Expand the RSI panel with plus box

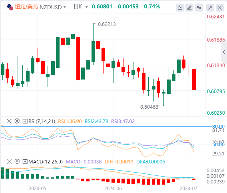click(x=25, y=121)
